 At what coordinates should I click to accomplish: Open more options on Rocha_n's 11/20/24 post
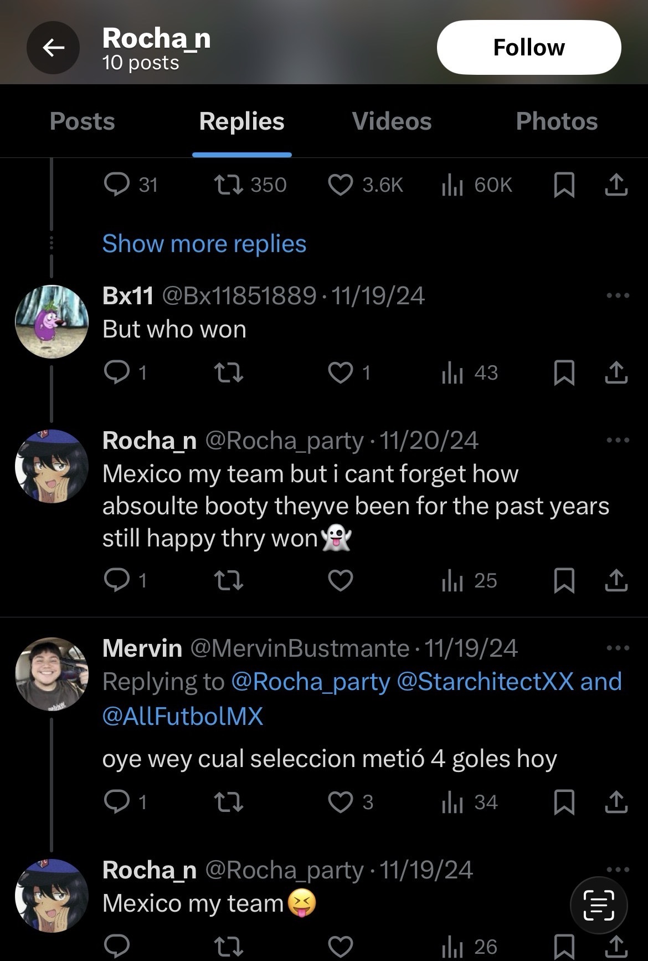tap(618, 441)
